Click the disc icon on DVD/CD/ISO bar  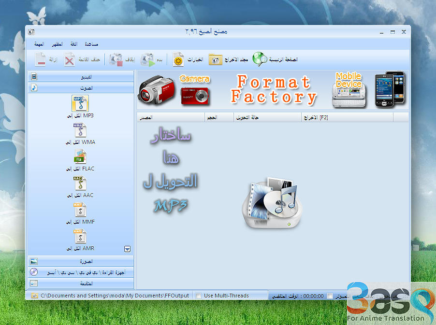[x=34, y=272]
